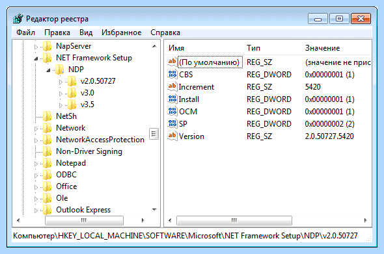Open the Вид menu
This screenshot has width=384, height=254.
[86, 32]
